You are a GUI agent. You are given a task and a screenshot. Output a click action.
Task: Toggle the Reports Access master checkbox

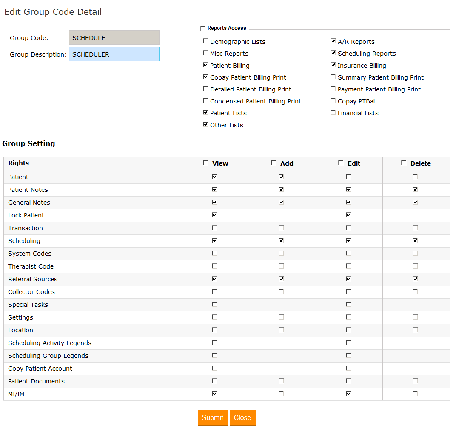pyautogui.click(x=203, y=29)
